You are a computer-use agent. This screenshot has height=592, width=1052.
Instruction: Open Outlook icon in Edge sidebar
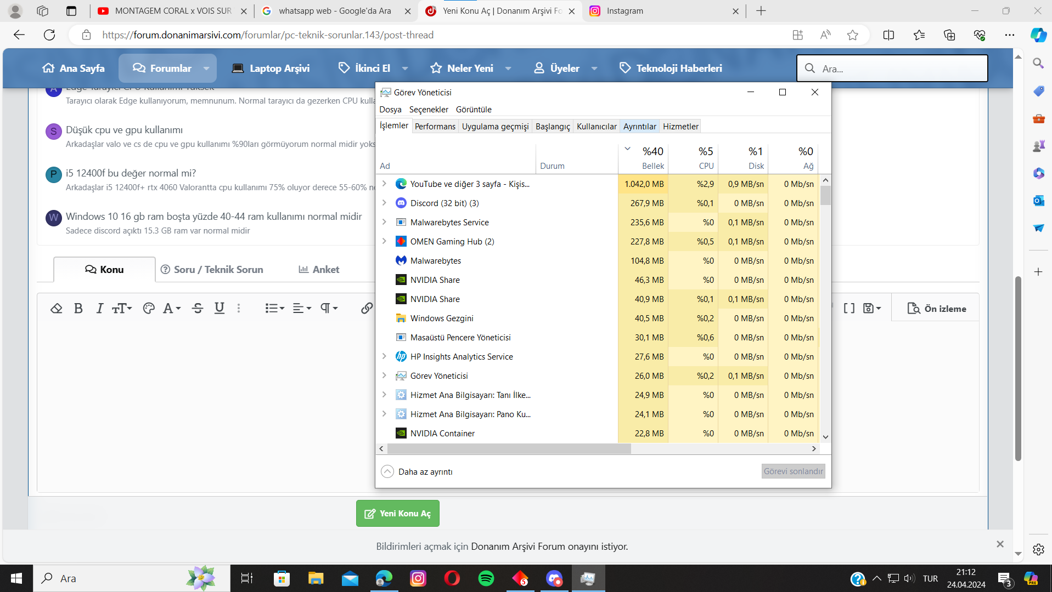coord(1038,201)
